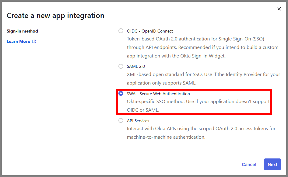Click the Token-based OAuth 2.0 description text

pyautogui.click(x=195, y=39)
